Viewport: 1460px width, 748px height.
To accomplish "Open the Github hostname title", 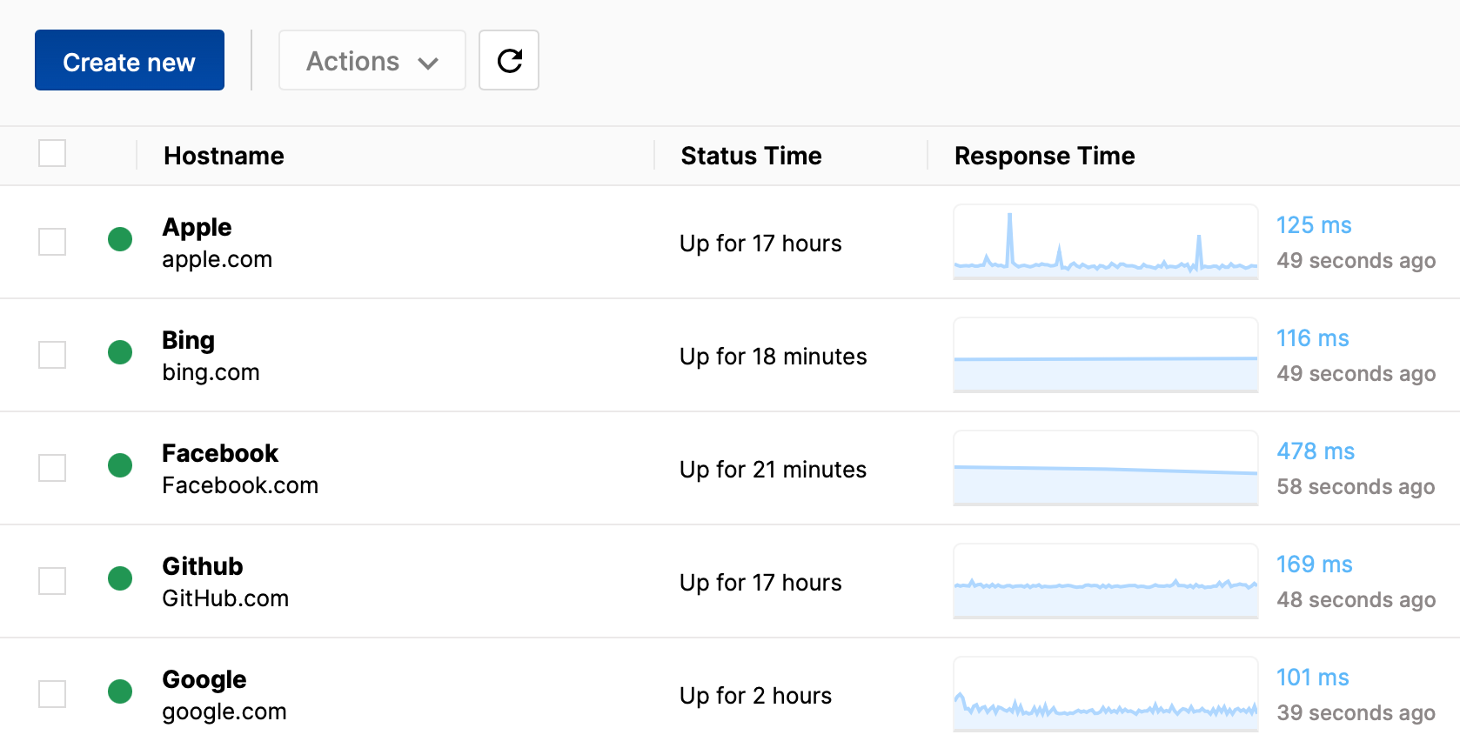I will pyautogui.click(x=203, y=566).
